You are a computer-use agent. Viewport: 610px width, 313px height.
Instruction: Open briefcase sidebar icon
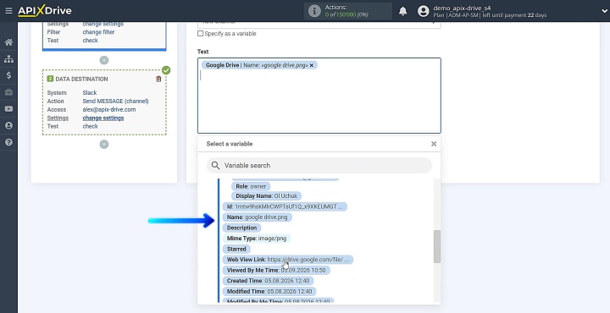click(x=8, y=92)
